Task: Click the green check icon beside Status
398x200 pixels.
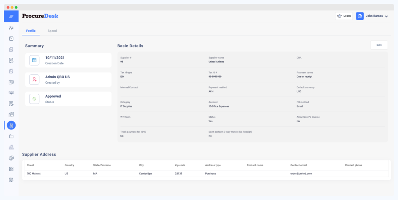Action: tap(34, 99)
